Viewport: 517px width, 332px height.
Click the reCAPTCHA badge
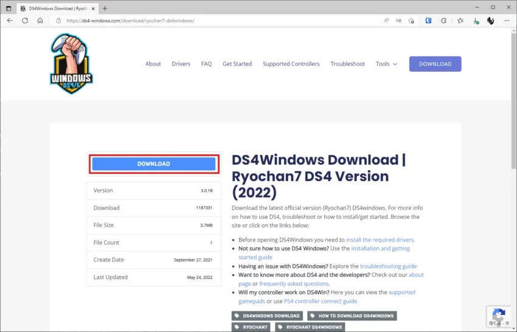(499, 316)
